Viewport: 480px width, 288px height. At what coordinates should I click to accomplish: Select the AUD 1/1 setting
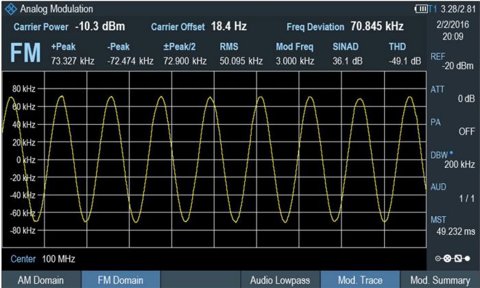(452, 193)
